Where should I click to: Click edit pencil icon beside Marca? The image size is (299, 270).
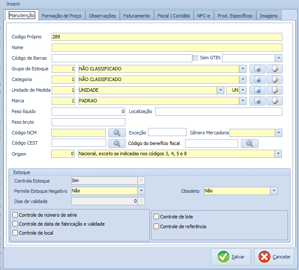(x=275, y=101)
